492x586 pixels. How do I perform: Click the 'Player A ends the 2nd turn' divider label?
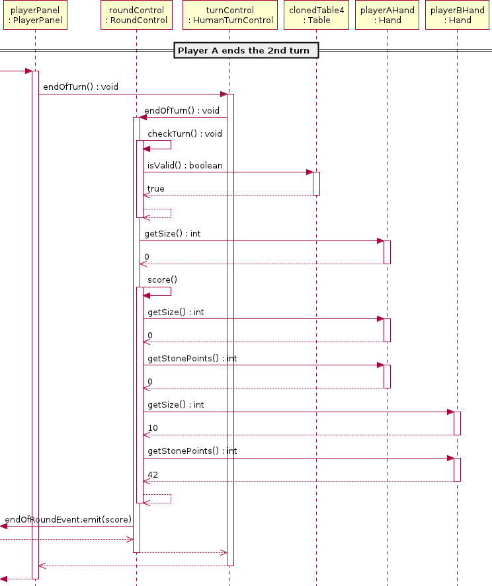[246, 50]
